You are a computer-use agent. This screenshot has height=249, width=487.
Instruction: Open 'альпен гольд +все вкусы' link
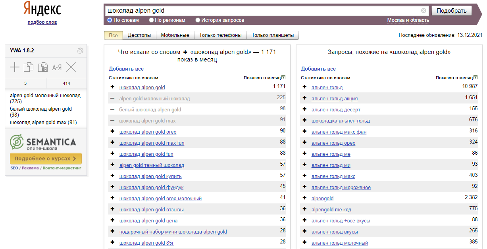[341, 221]
